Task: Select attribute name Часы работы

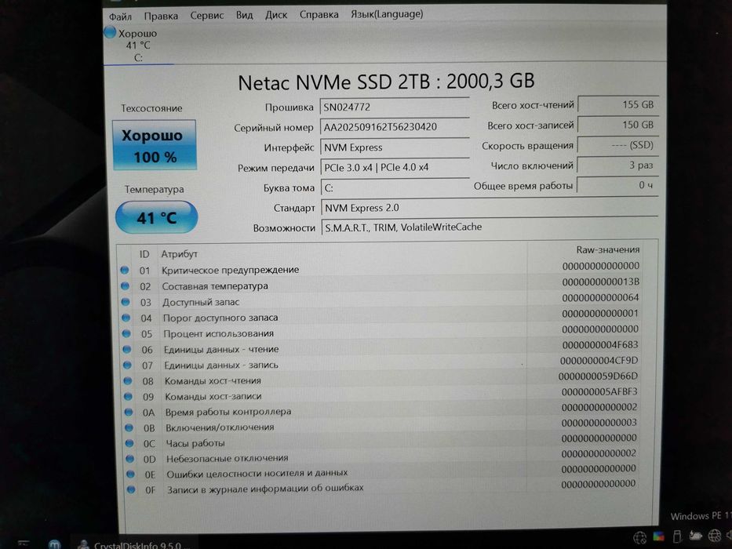Action: pos(195,443)
